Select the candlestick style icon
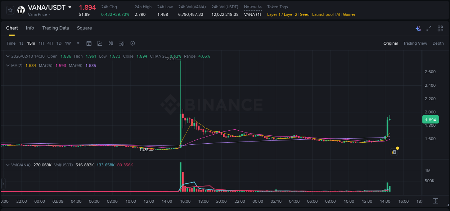This screenshot has width=450, height=211. coord(111,43)
